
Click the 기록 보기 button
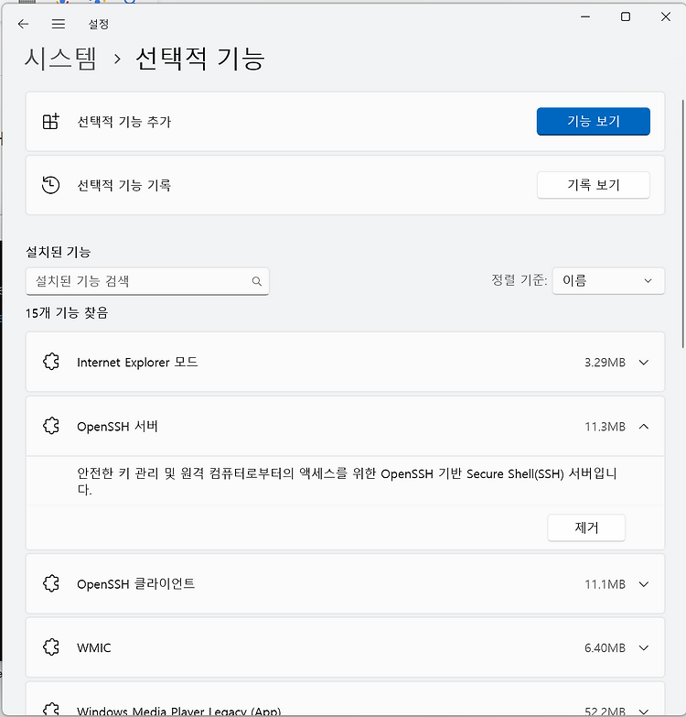[x=594, y=185]
